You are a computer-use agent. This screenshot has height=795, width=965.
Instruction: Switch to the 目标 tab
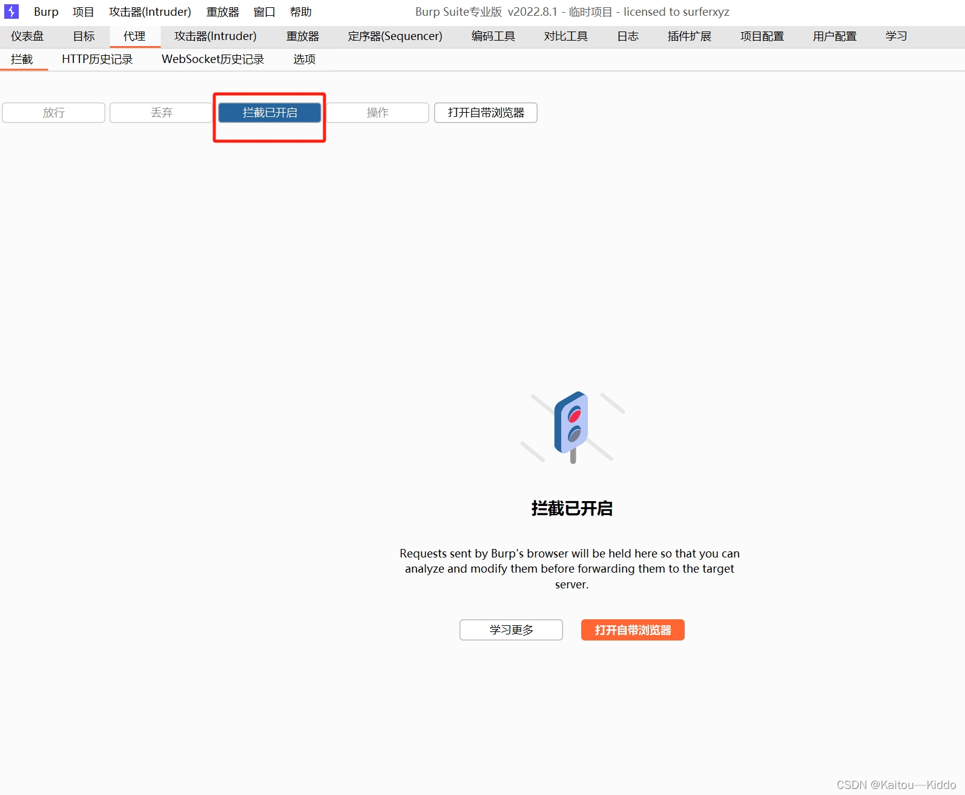84,36
